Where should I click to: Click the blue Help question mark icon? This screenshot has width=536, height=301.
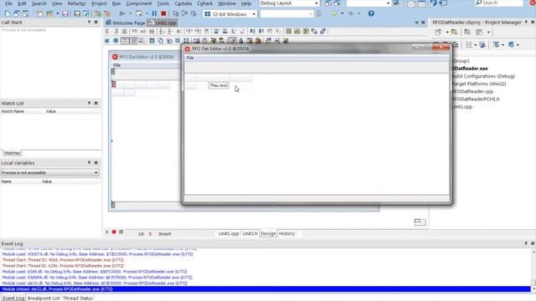371,13
